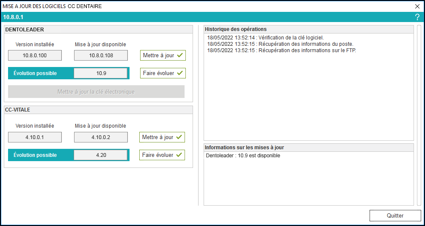425x226 pixels.
Task: Click 'Mise à jour disponible' label under DENTOLEADER
Action: pos(101,44)
